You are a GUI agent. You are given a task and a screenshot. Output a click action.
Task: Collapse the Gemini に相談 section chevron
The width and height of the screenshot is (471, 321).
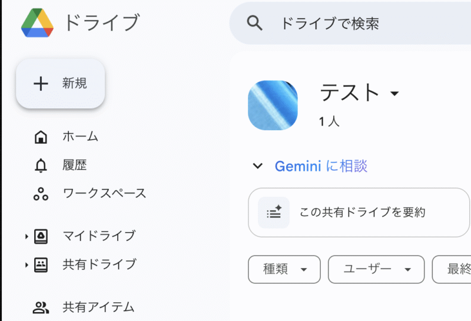pyautogui.click(x=257, y=166)
